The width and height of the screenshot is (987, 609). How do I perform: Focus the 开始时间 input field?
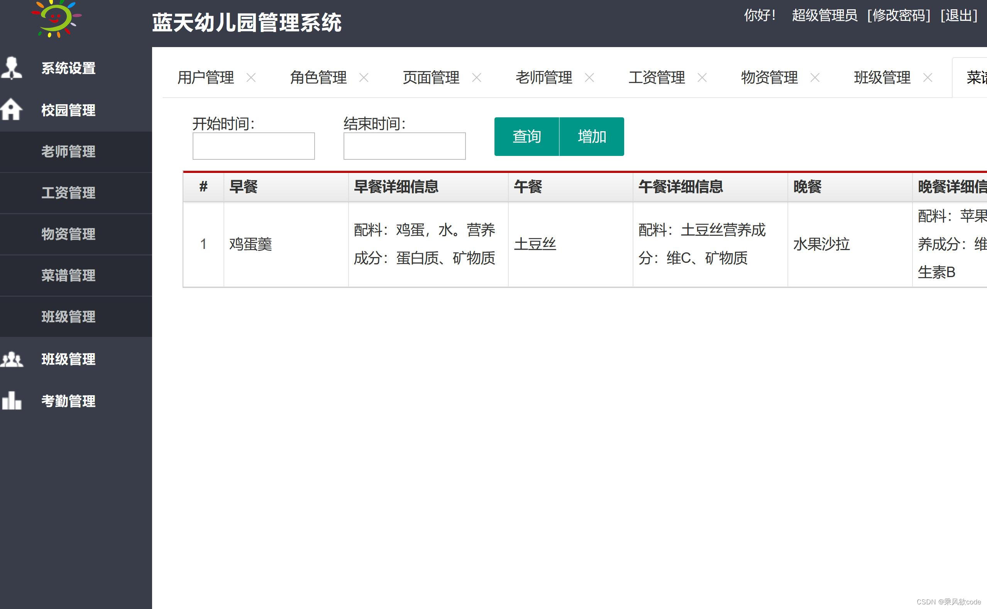(x=253, y=146)
